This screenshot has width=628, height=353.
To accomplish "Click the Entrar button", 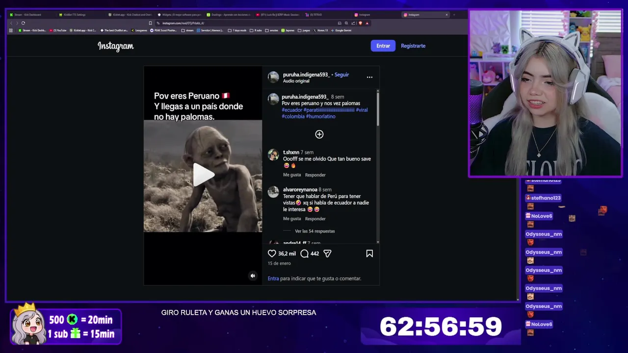I will [x=383, y=46].
